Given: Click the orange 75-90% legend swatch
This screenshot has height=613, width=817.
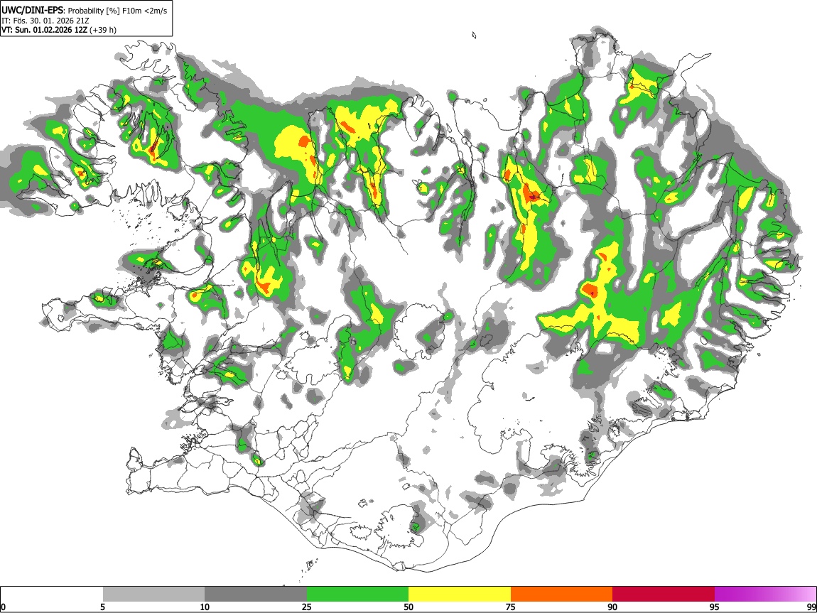Looking at the screenshot, I should pos(561,595).
